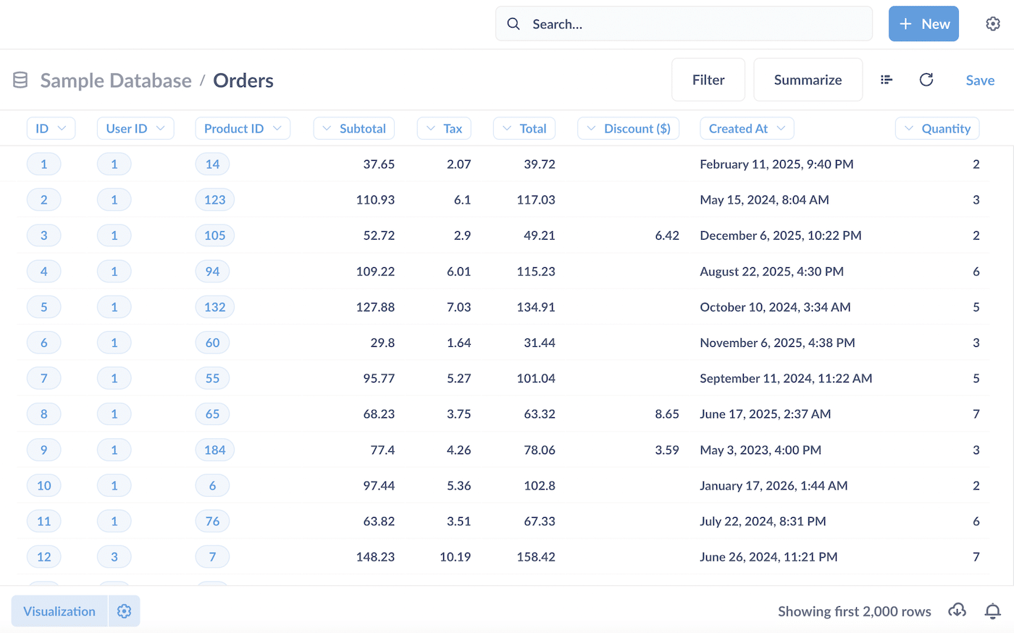Save the question via Save link
Viewport: 1014px width, 633px height.
click(979, 80)
